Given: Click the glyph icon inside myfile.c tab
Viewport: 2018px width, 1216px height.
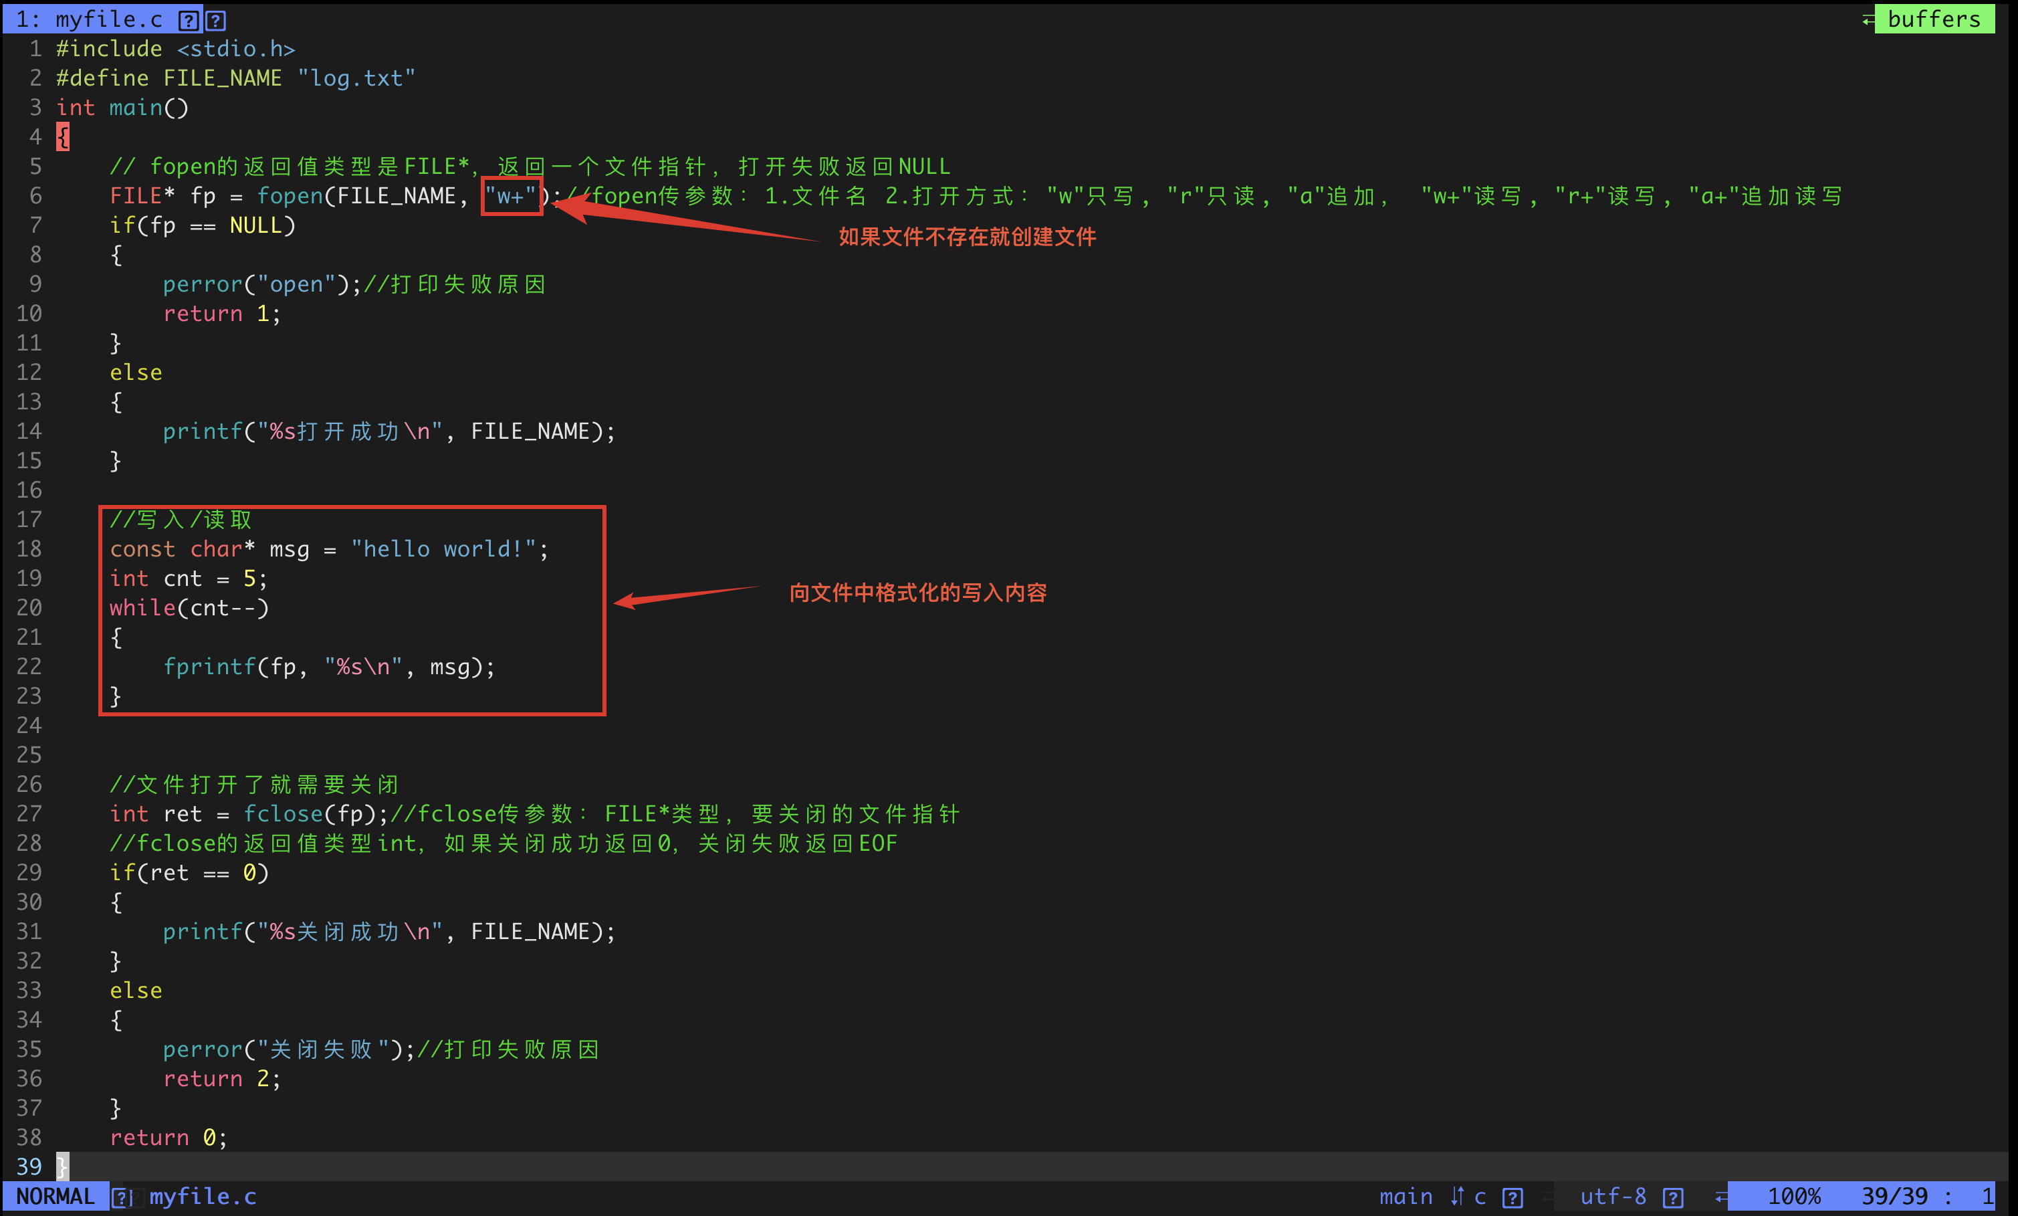Looking at the screenshot, I should tap(189, 21).
